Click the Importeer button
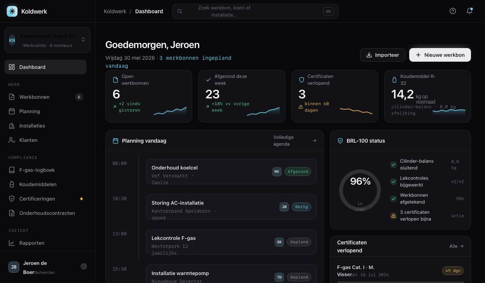 (x=383, y=55)
